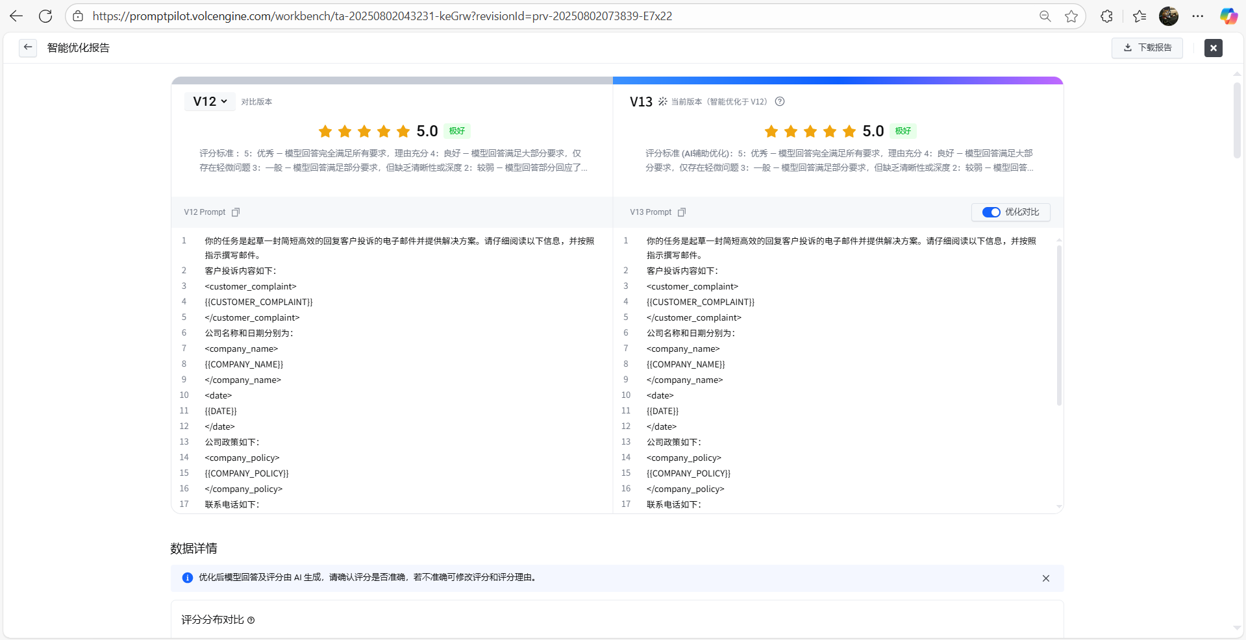Click the 数据详情 section heading

coord(193,548)
